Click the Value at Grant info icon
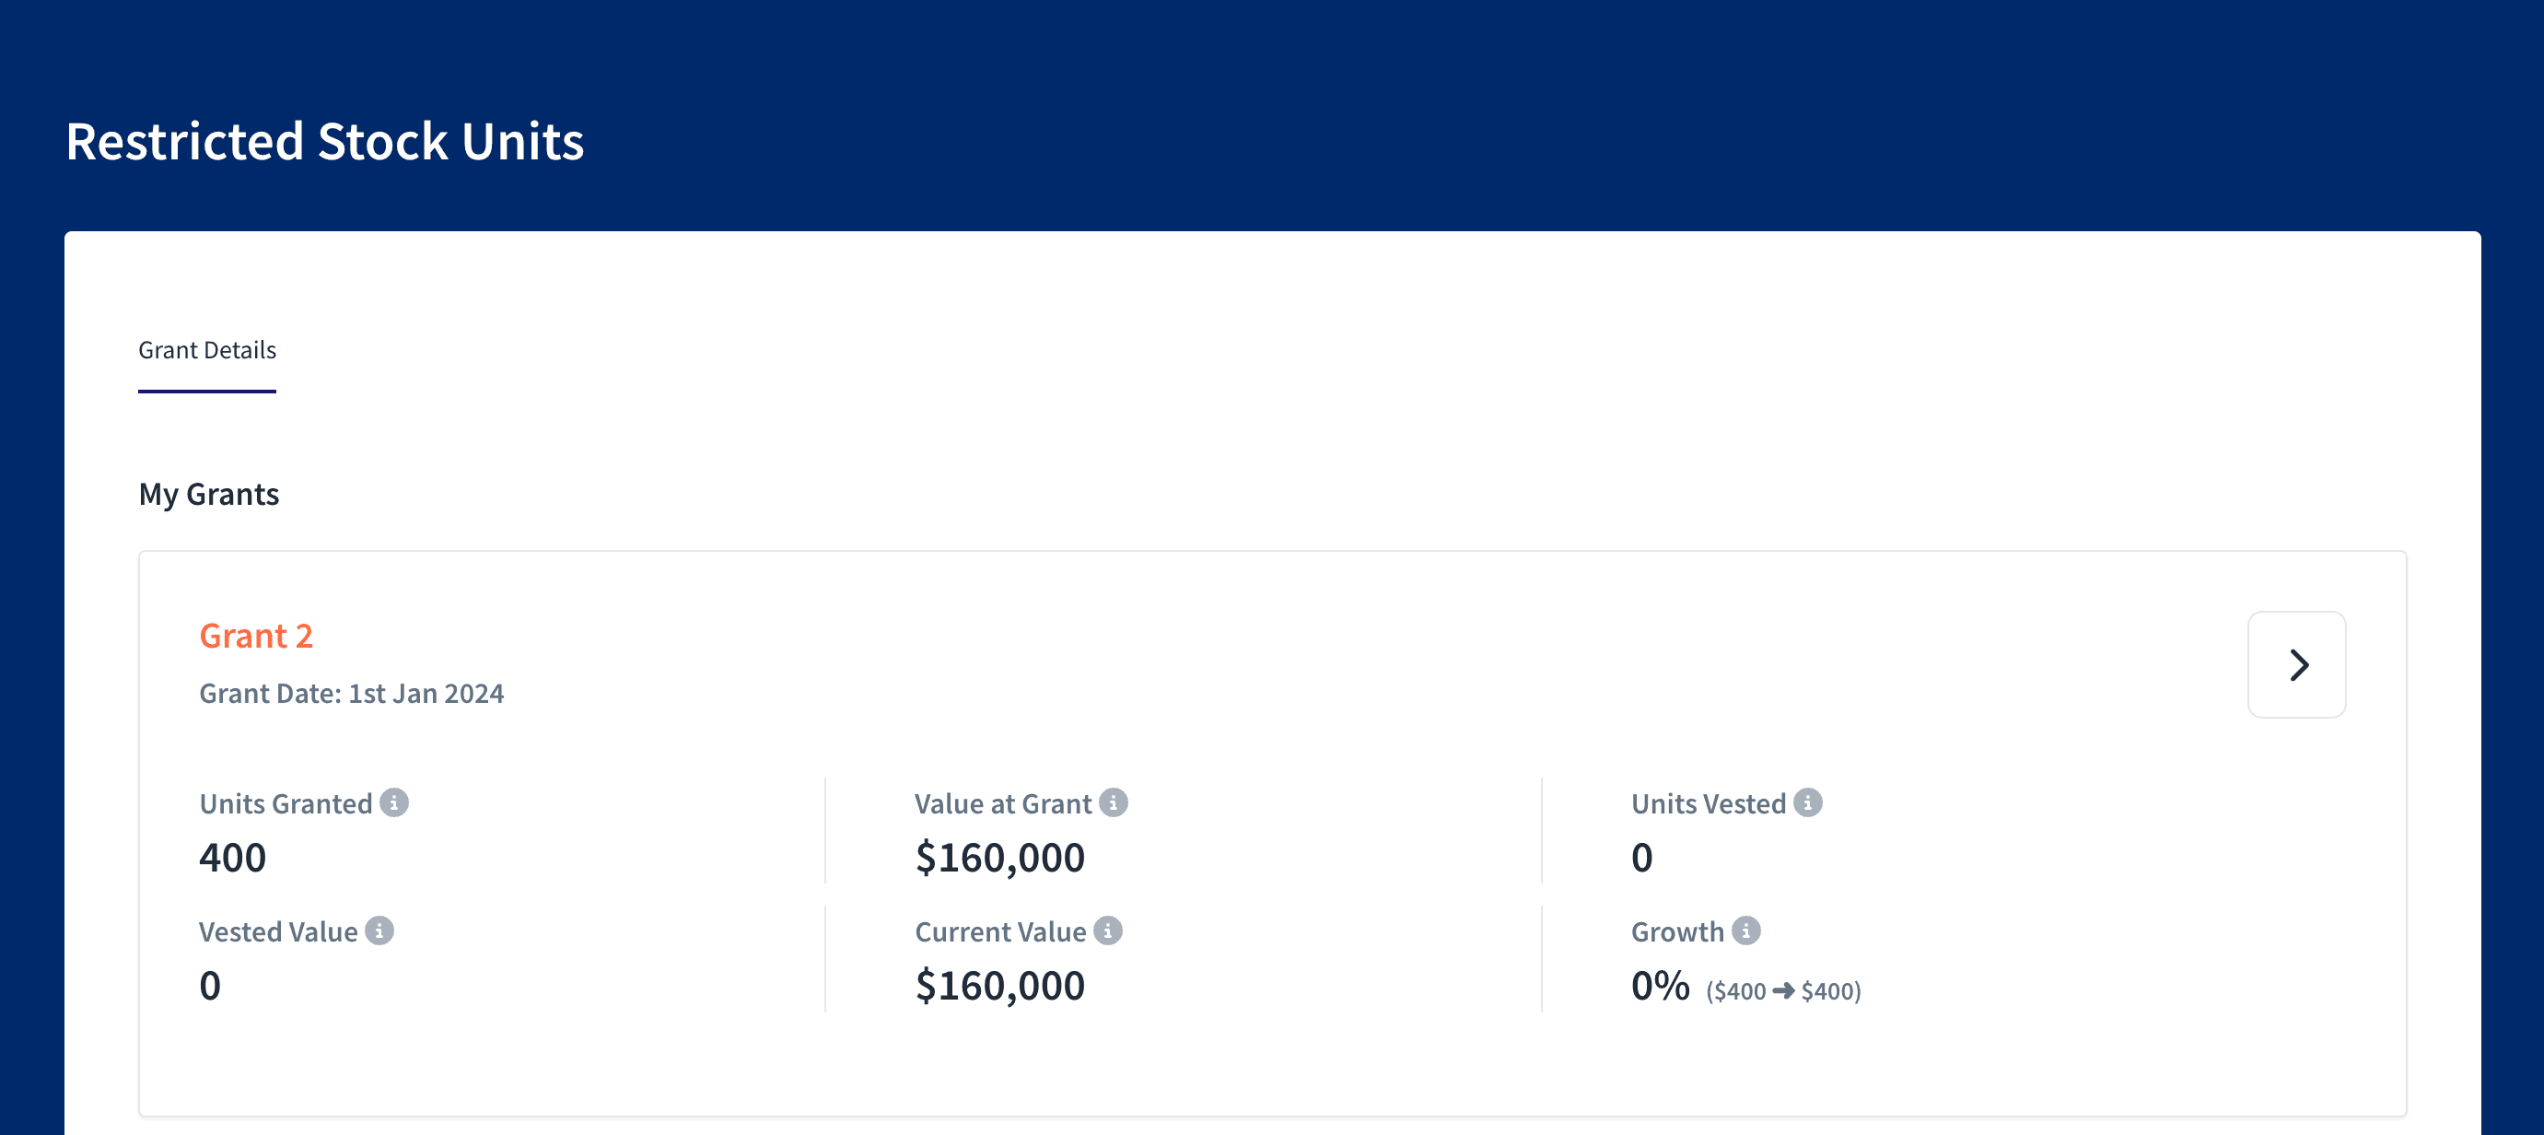The height and width of the screenshot is (1135, 2544). pyautogui.click(x=1113, y=802)
